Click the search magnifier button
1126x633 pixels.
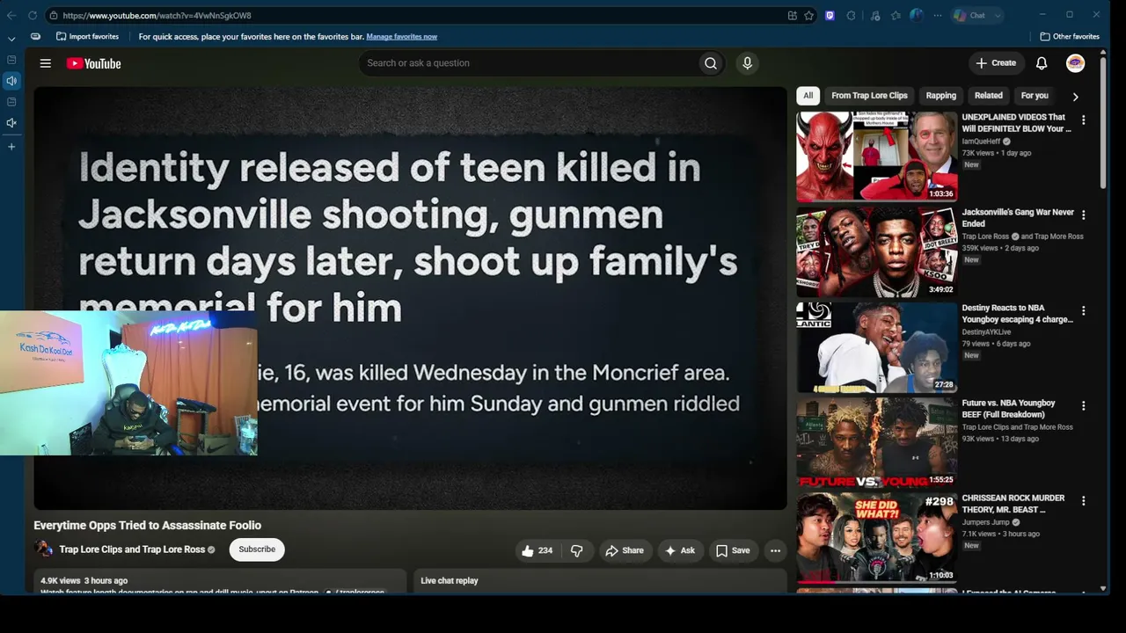[711, 63]
